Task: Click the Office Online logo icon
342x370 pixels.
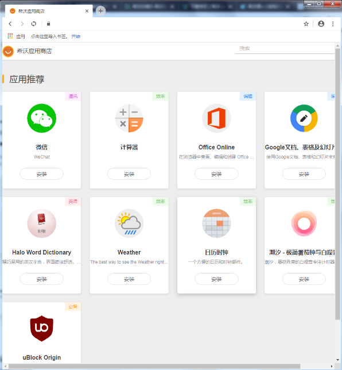Action: [216, 118]
